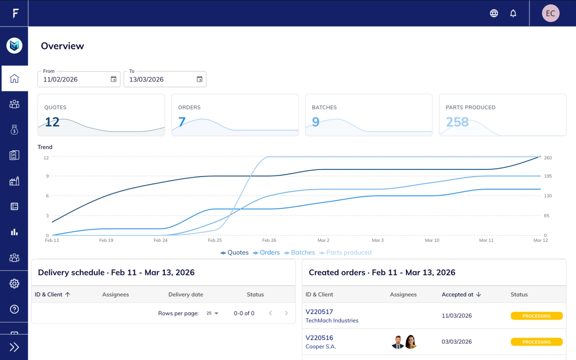The height and width of the screenshot is (360, 576).
Task: Go to the factory production sidebar icon
Action: 14,181
